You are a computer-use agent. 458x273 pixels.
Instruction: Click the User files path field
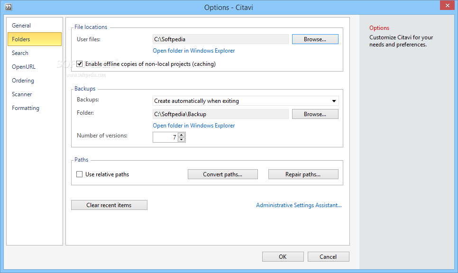[220, 39]
